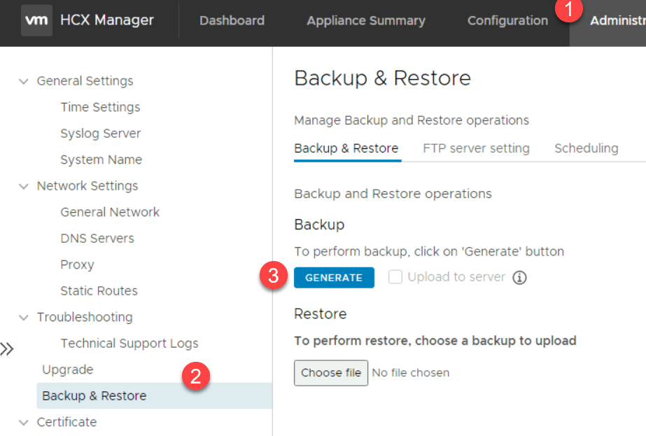Click Choose file to upload backup
The width and height of the screenshot is (646, 436).
click(x=330, y=372)
